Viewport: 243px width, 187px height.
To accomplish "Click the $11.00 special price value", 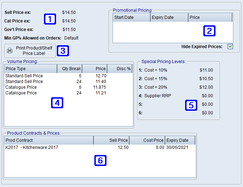I will [206, 70].
